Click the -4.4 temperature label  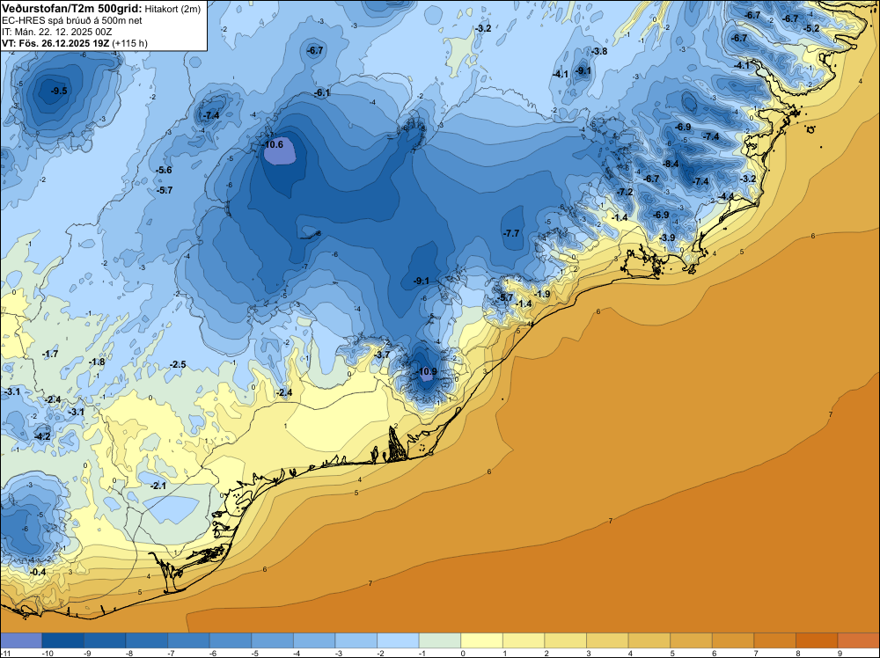pyautogui.click(x=726, y=196)
